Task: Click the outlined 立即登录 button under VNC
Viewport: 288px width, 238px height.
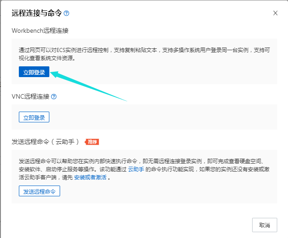Action: [x=34, y=117]
